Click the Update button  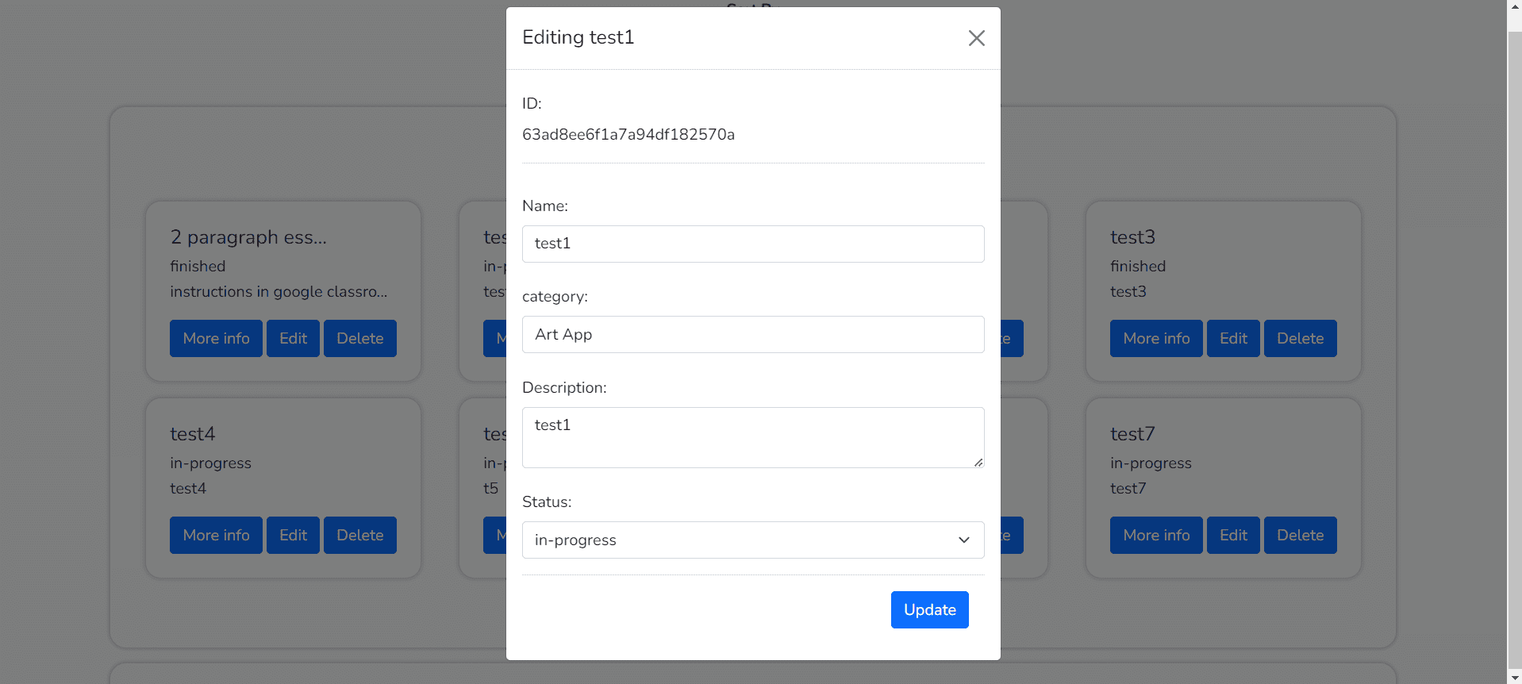click(x=929, y=609)
